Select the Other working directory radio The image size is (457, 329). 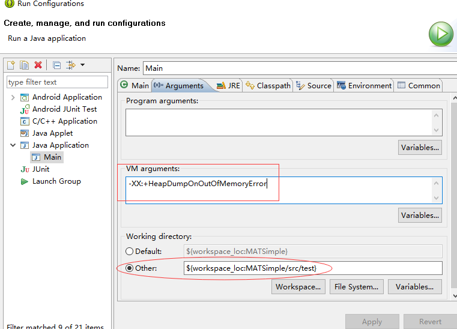click(x=130, y=268)
